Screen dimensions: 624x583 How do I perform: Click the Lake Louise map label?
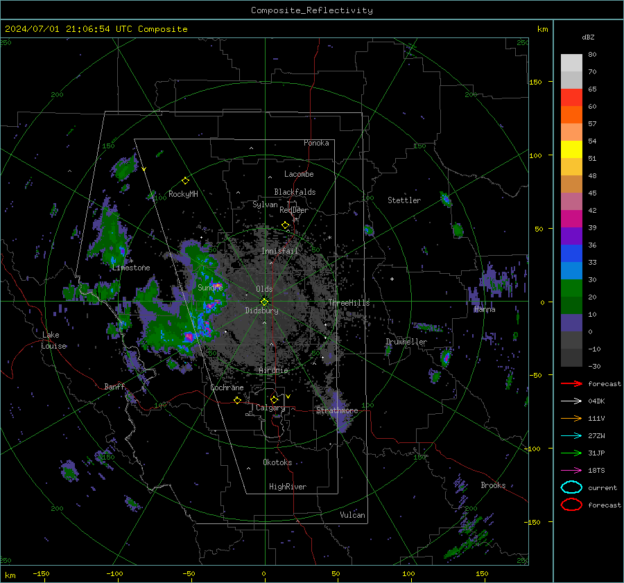click(53, 340)
